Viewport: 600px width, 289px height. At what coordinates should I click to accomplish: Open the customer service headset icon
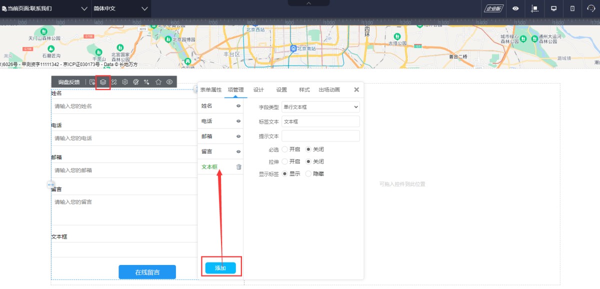[x=591, y=8]
